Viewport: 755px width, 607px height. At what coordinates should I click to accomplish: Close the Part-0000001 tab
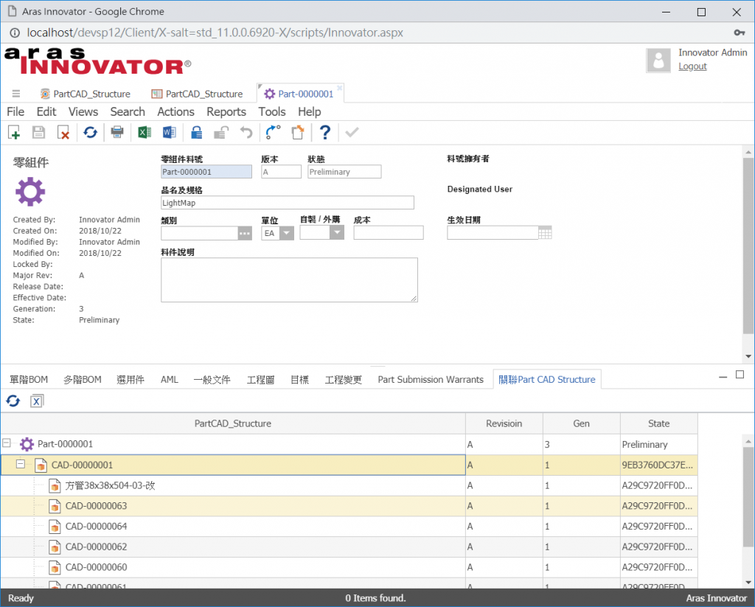[340, 88]
